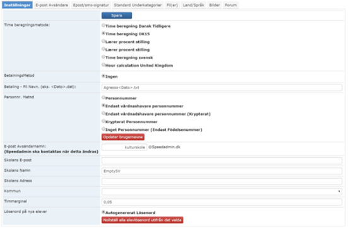Open the E-post Avsändare tab
The width and height of the screenshot is (349, 229).
click(52, 5)
